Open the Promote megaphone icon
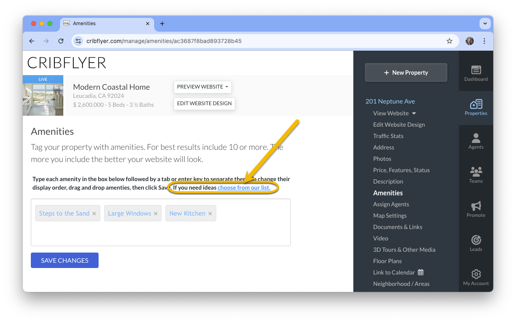Image resolution: width=516 pixels, height=322 pixels. pyautogui.click(x=476, y=206)
